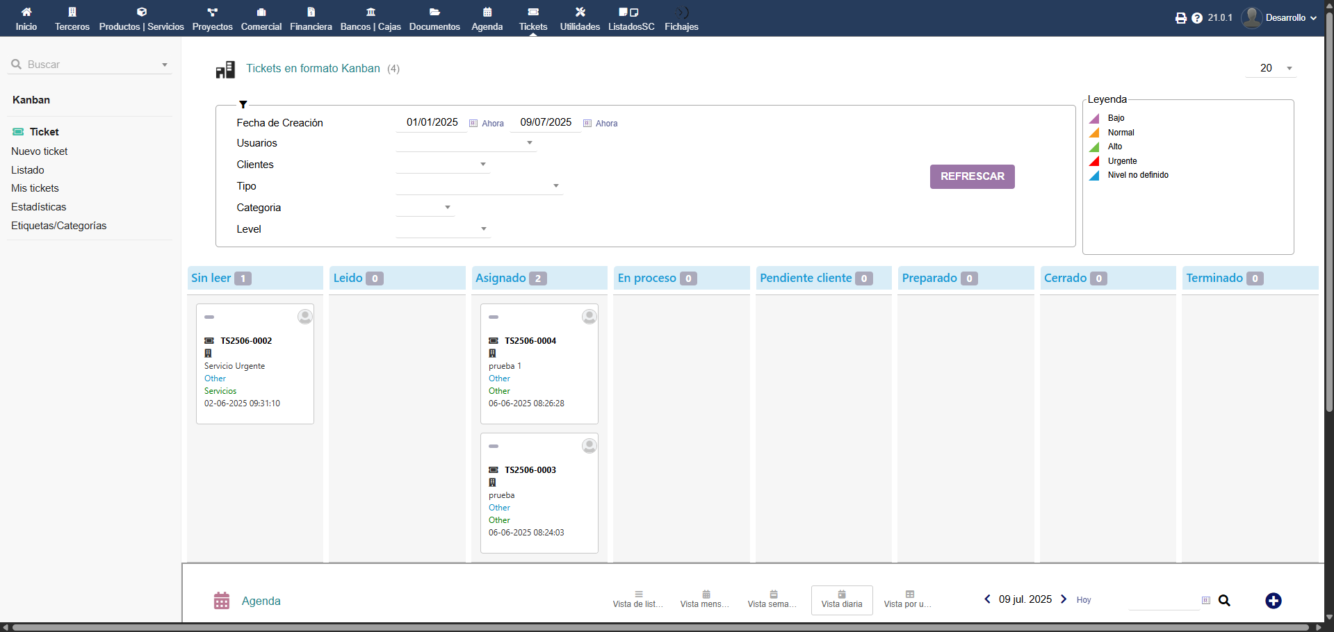Open the Clientes dropdown
Screen dimensions: 1334x632
point(443,165)
